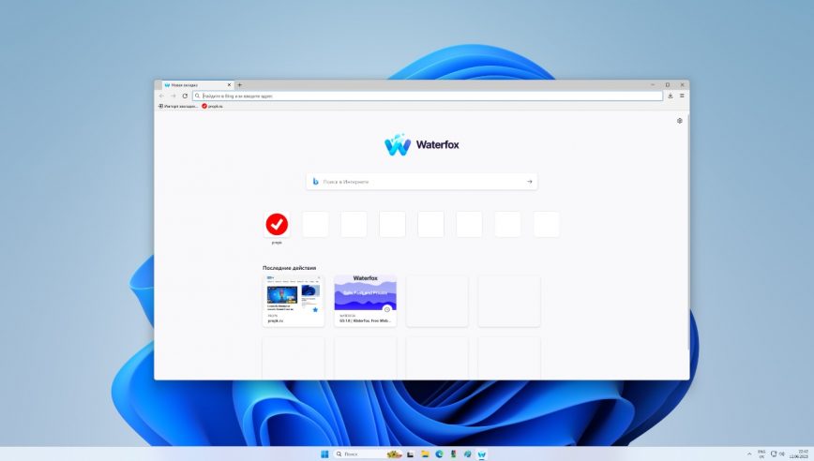Image resolution: width=814 pixels, height=461 pixels.
Task: Open the Waterfox hamburger menu
Action: coord(682,96)
